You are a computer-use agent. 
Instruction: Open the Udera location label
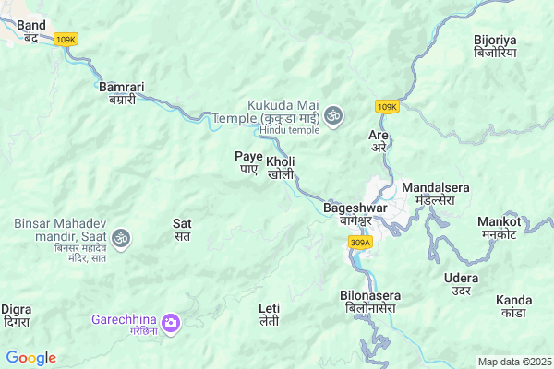pyautogui.click(x=461, y=284)
